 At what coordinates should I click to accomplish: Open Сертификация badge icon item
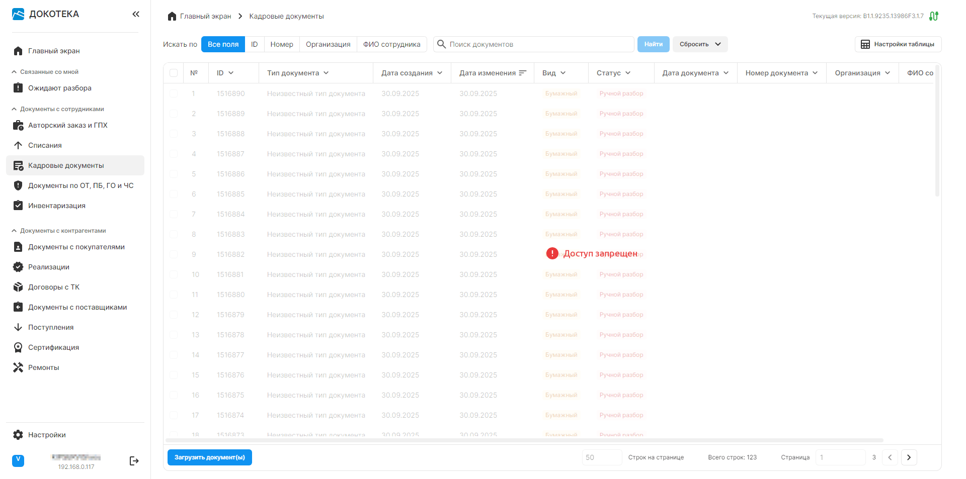click(18, 347)
